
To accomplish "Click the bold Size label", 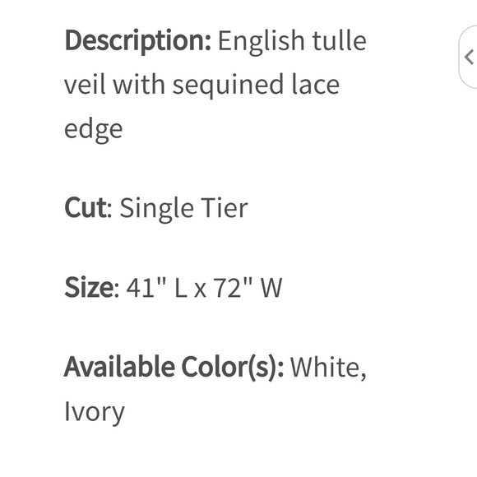I will pos(92,288).
